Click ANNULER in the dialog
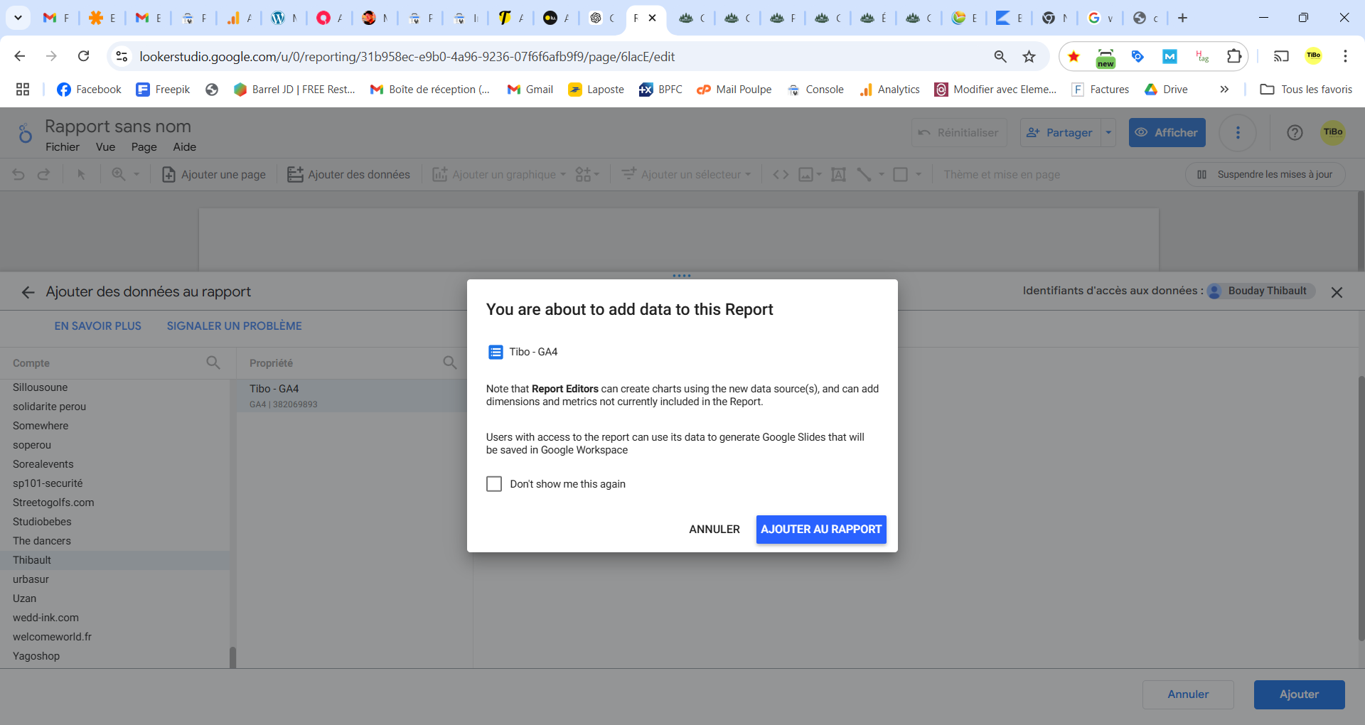This screenshot has width=1365, height=725. tap(714, 530)
